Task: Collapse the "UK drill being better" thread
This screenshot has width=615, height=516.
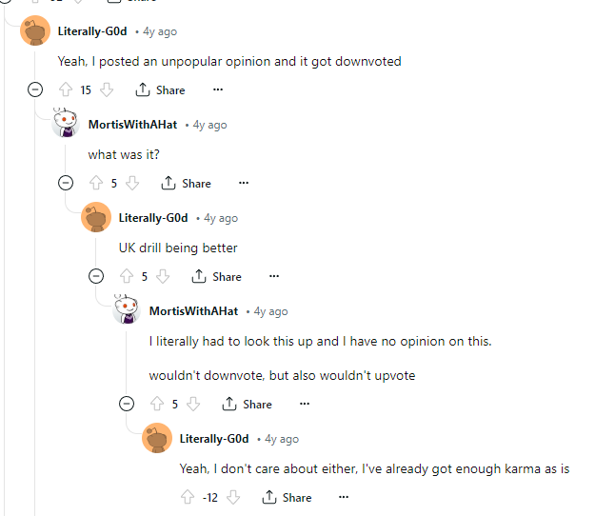Action: 96,277
